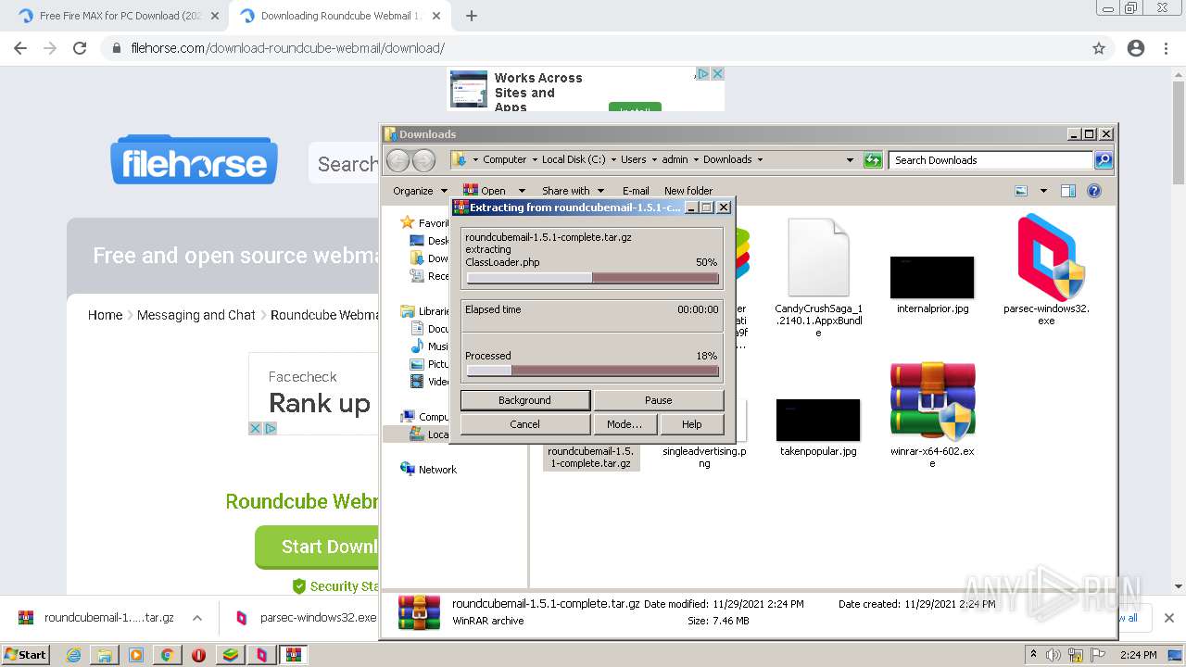Close the Free Fire MAX tab
The image size is (1186, 667).
click(215, 16)
